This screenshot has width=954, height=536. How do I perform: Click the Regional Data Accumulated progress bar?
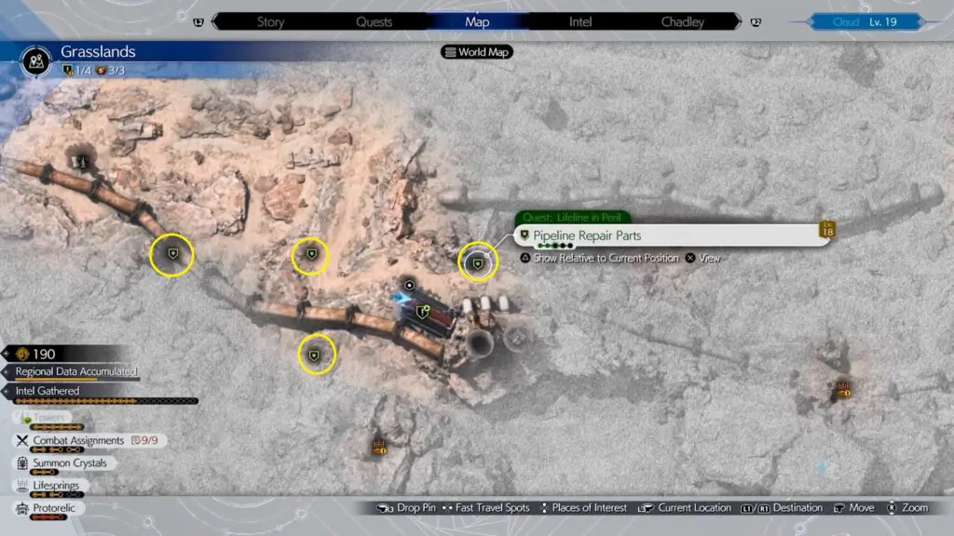[x=76, y=371]
